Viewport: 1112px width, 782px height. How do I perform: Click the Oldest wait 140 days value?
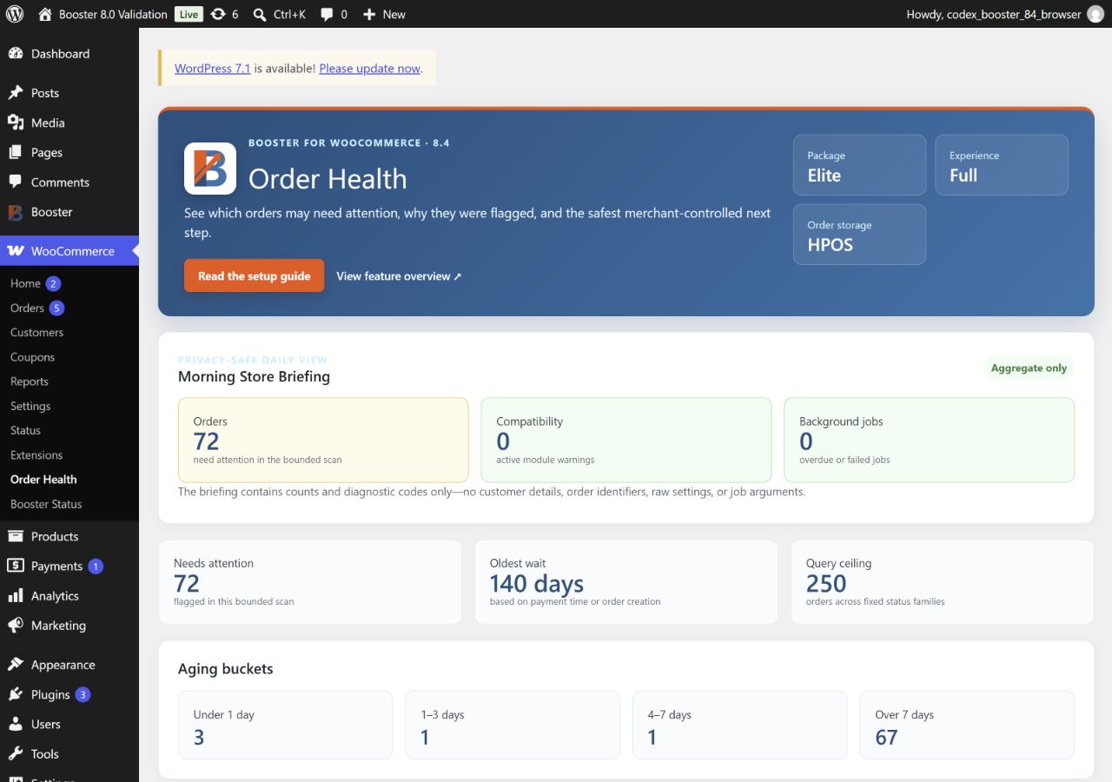coord(537,584)
